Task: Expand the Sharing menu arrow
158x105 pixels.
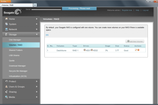Action: [37, 92]
